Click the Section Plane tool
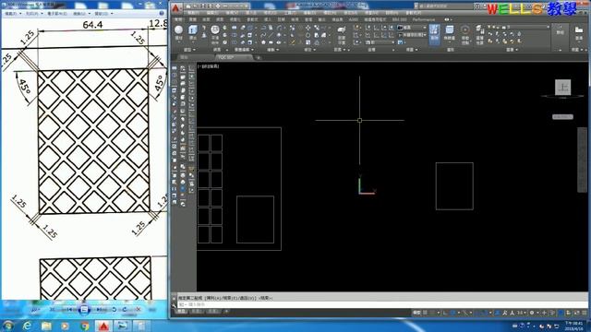 [x=341, y=34]
